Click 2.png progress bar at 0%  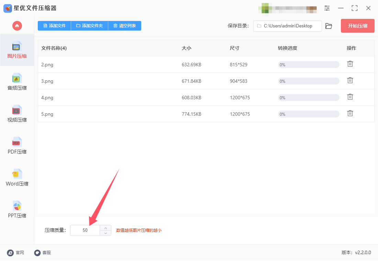point(309,65)
